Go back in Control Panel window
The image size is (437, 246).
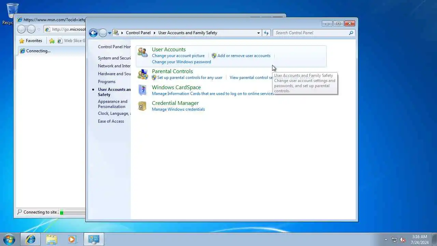click(x=93, y=33)
